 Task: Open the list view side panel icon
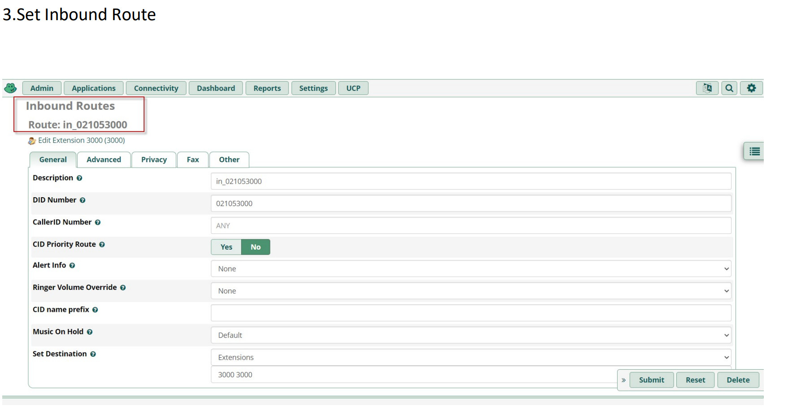coord(754,151)
